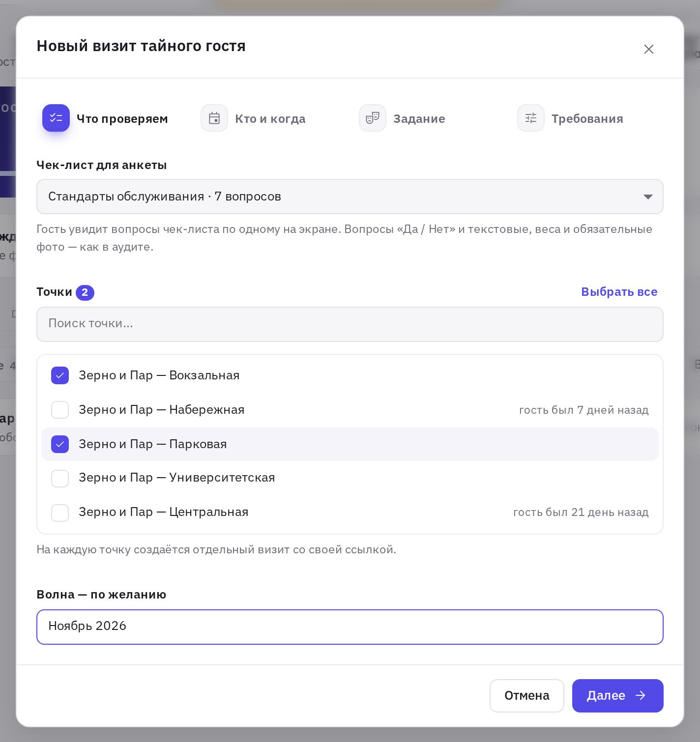Focus the Поиск точки search field
This screenshot has height=742, width=700.
[350, 324]
